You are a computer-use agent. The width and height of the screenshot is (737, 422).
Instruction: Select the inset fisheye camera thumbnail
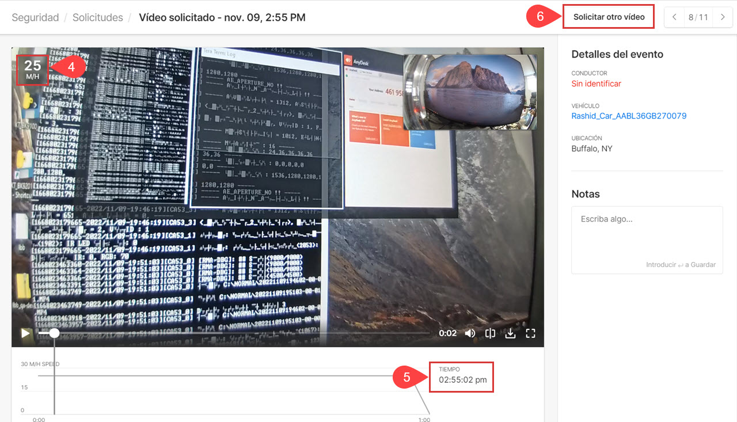click(470, 92)
